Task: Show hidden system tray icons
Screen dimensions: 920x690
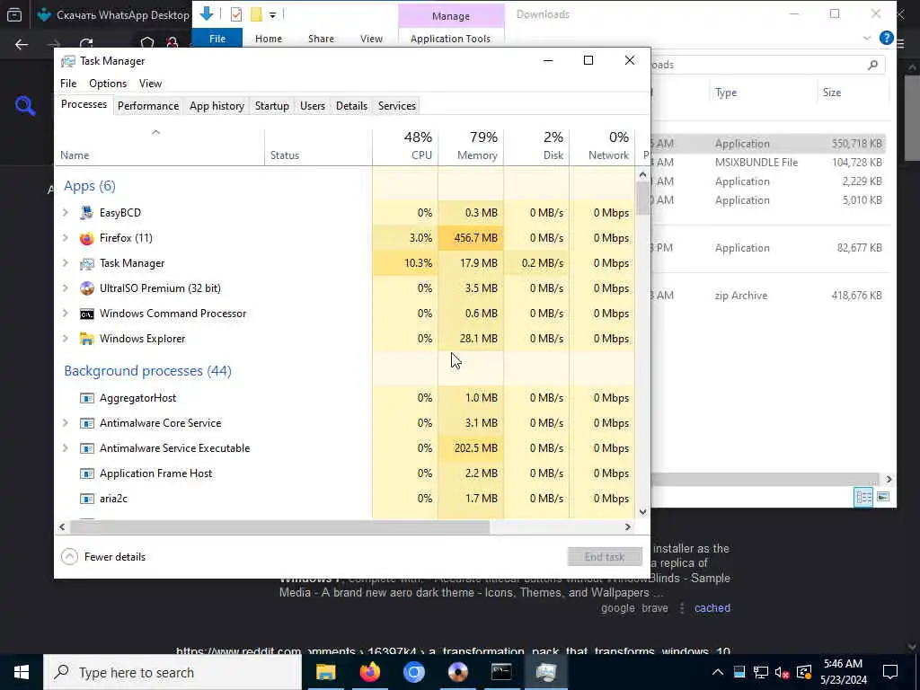Action: tap(718, 672)
